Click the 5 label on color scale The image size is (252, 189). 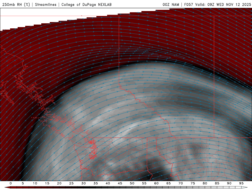(23, 183)
